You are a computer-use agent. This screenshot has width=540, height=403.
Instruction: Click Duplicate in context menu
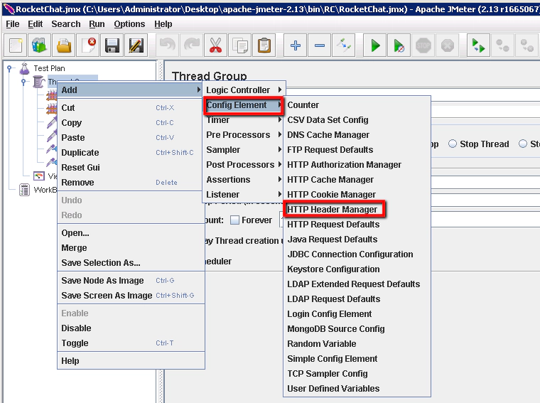pyautogui.click(x=131, y=153)
